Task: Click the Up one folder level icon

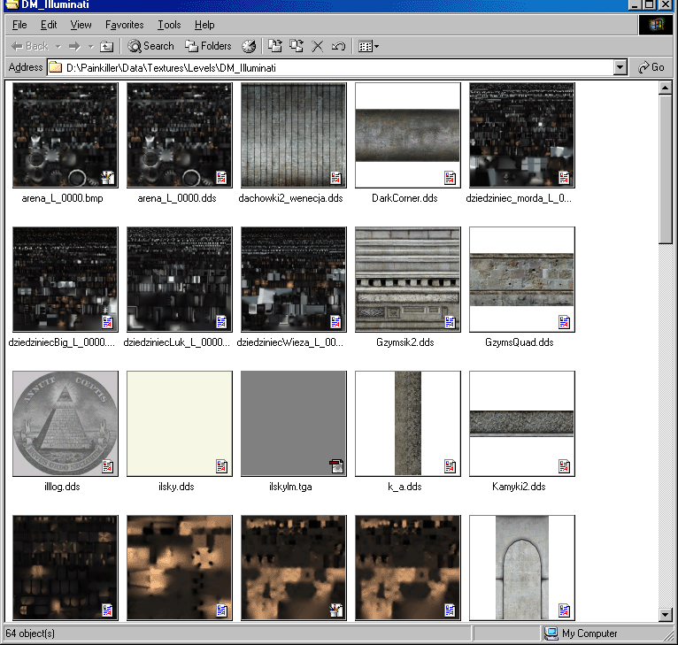Action: (106, 46)
